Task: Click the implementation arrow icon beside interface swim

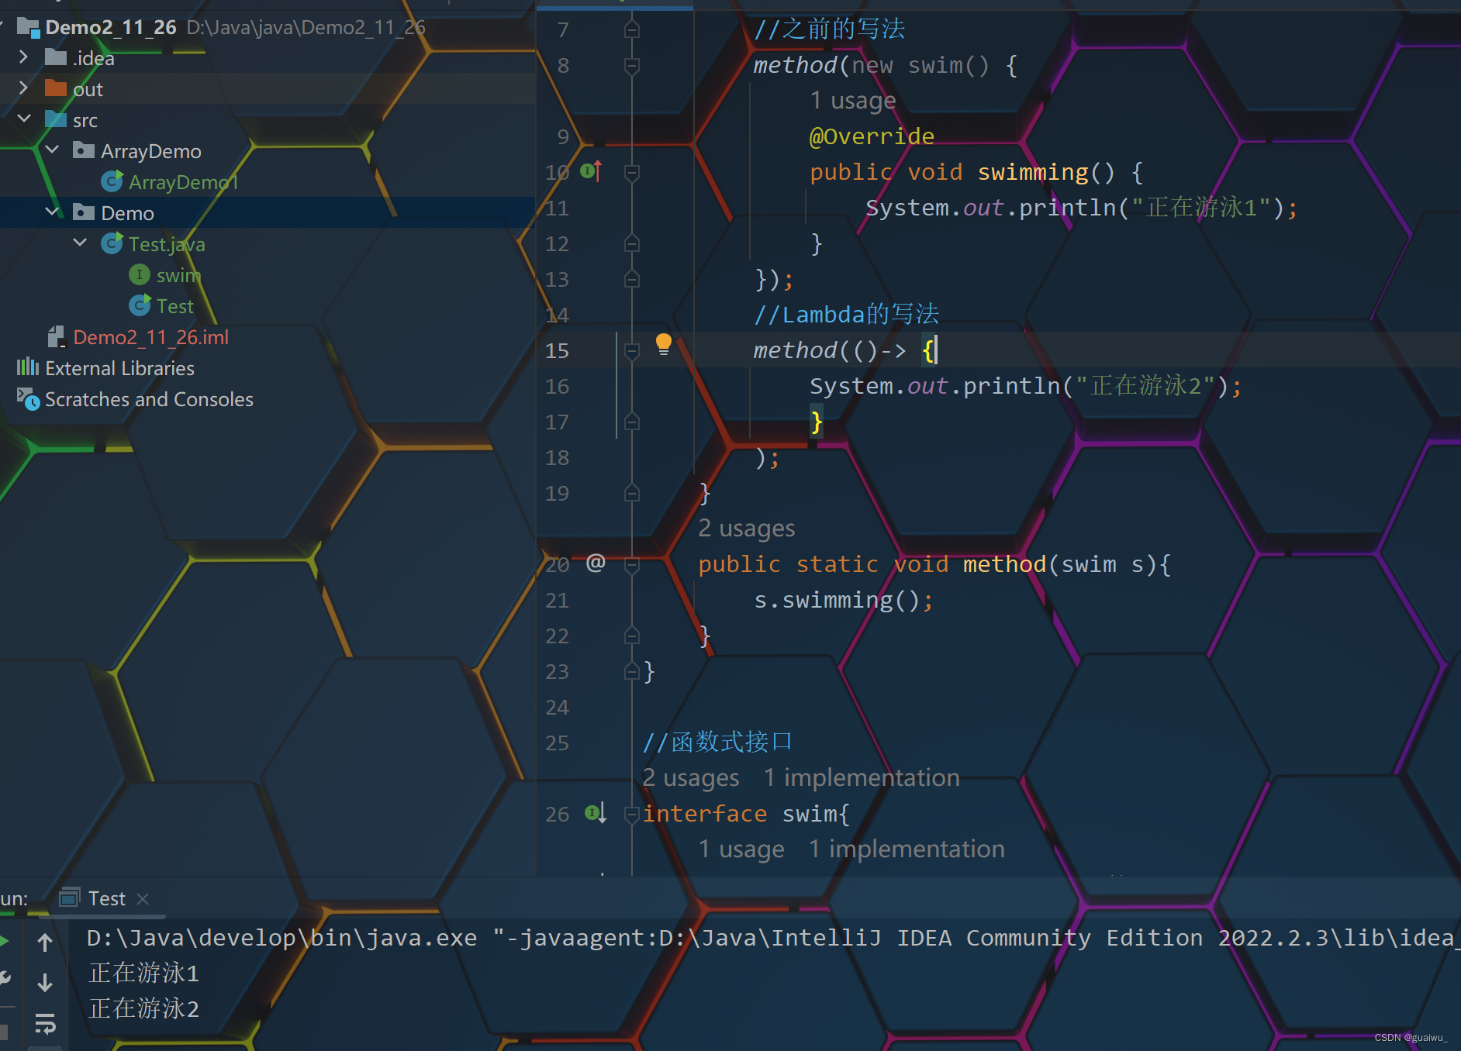Action: pyautogui.click(x=593, y=812)
